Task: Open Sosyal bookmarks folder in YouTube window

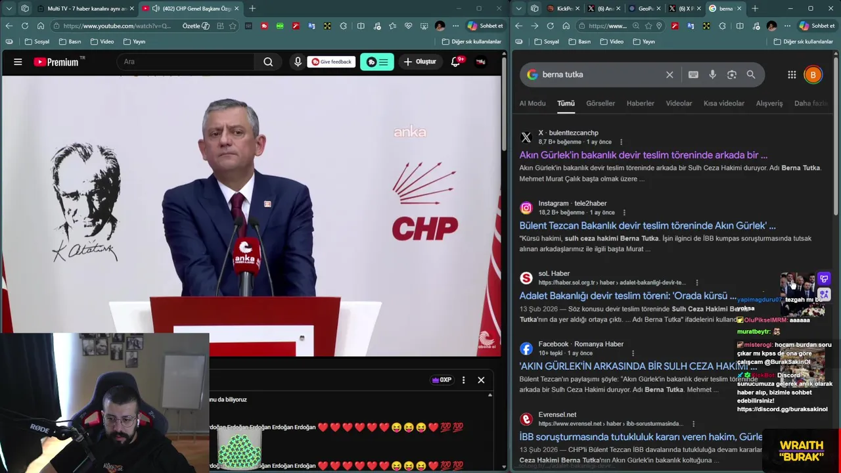Action: pyautogui.click(x=37, y=41)
